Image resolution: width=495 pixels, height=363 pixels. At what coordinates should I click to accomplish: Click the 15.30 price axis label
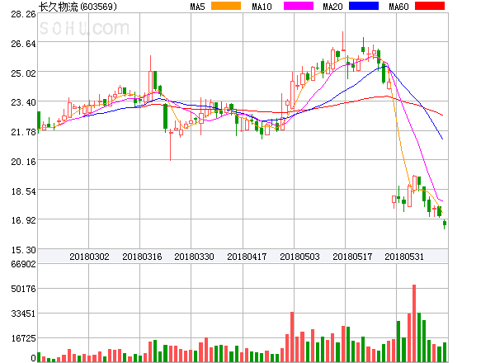point(23,250)
